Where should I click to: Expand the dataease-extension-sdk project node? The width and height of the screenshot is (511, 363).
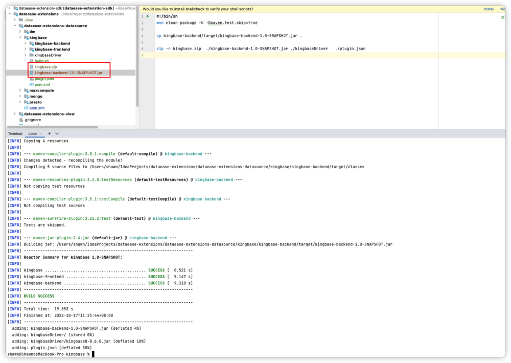coord(9,8)
